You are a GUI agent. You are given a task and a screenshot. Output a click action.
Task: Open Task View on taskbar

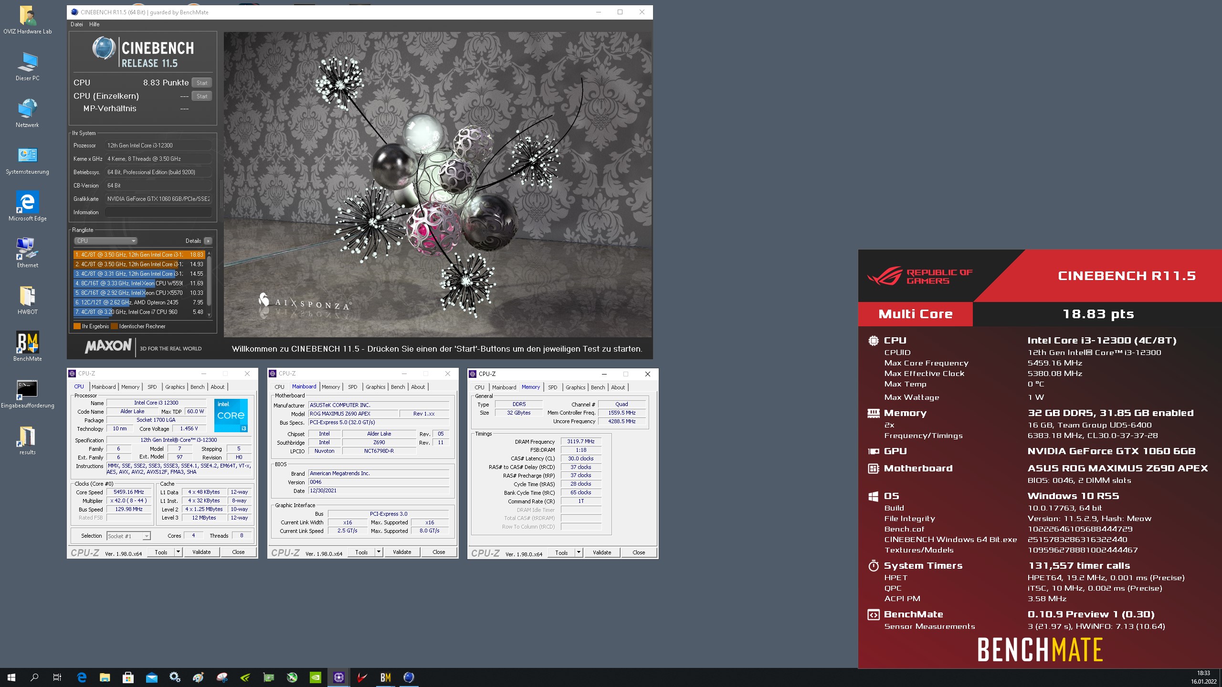[x=57, y=677]
